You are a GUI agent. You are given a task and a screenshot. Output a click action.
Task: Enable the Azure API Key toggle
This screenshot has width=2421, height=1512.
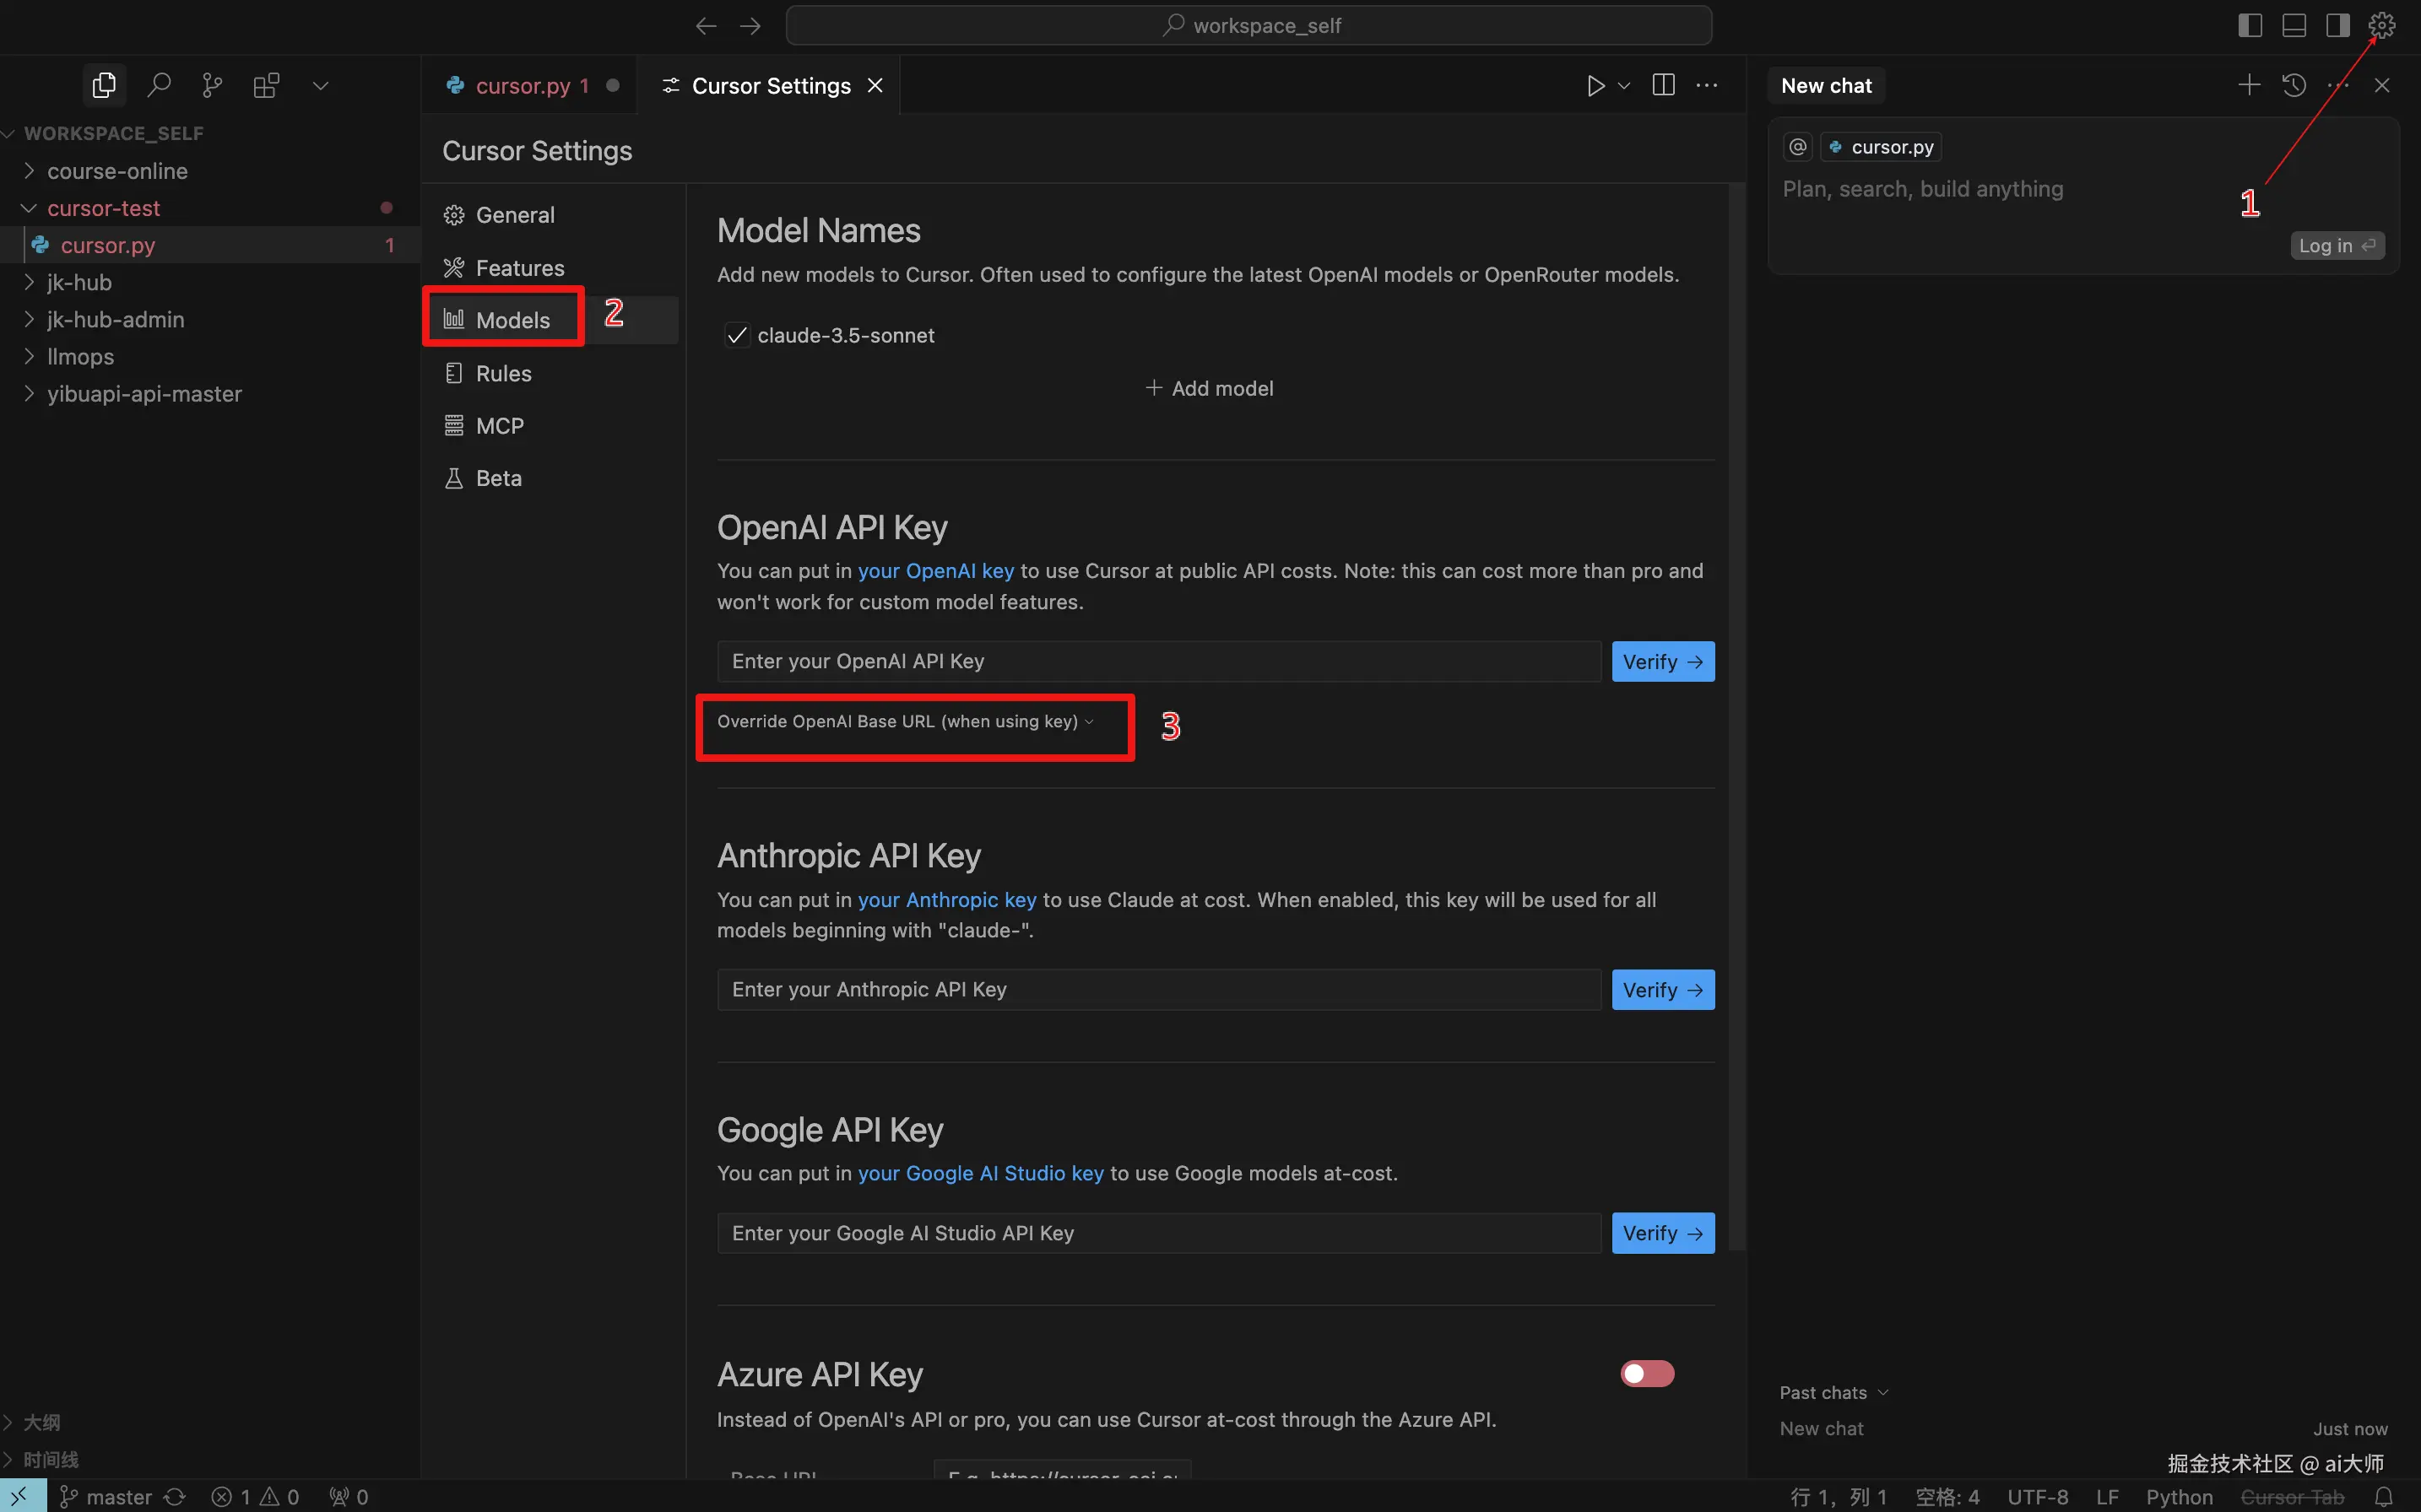click(x=1647, y=1374)
